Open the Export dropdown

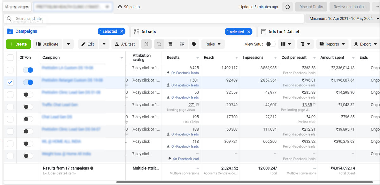[x=365, y=44]
